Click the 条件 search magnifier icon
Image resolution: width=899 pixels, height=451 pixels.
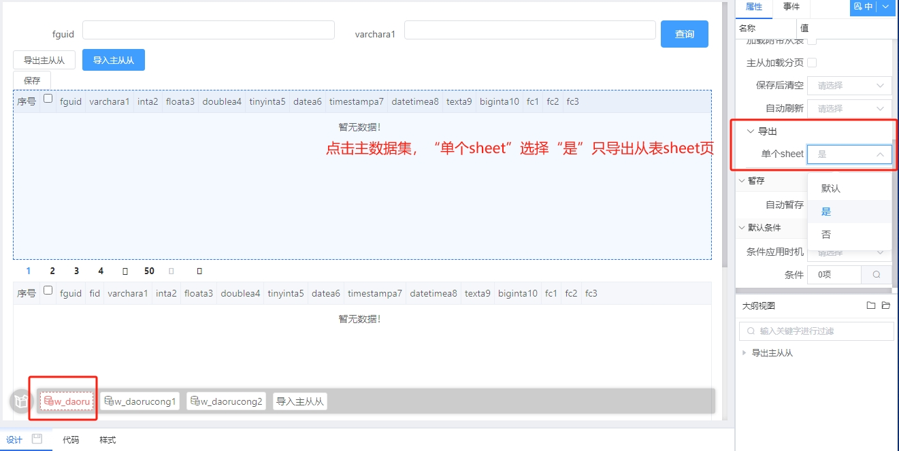click(x=877, y=275)
